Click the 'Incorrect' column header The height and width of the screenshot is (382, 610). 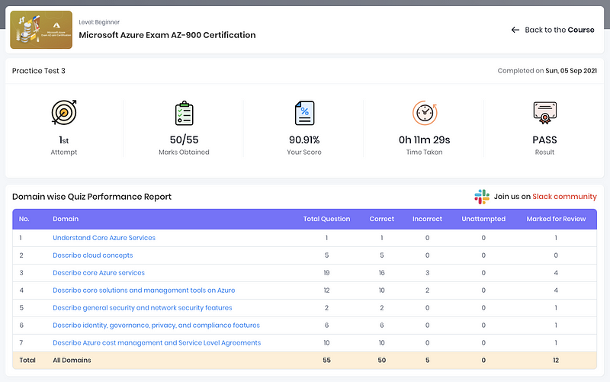427,219
